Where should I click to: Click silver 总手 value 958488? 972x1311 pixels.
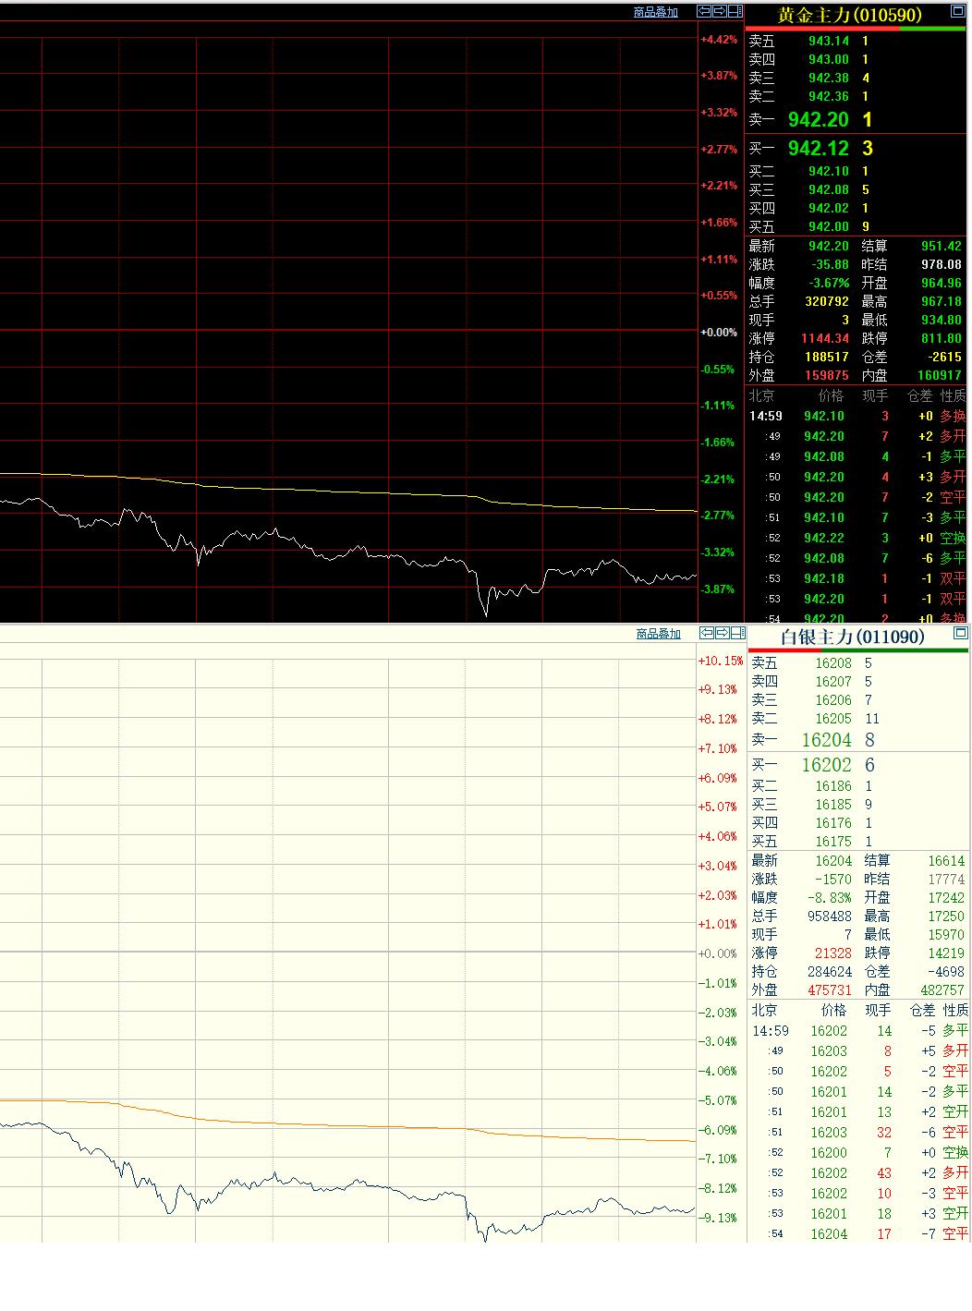[830, 916]
